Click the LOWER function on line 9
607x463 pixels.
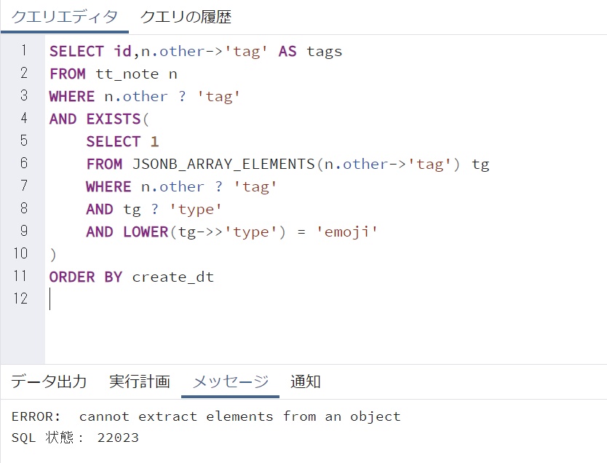[x=146, y=232]
